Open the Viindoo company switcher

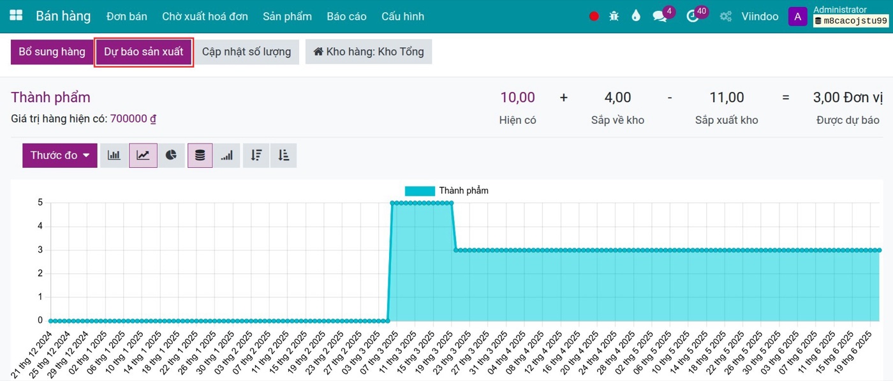(760, 17)
